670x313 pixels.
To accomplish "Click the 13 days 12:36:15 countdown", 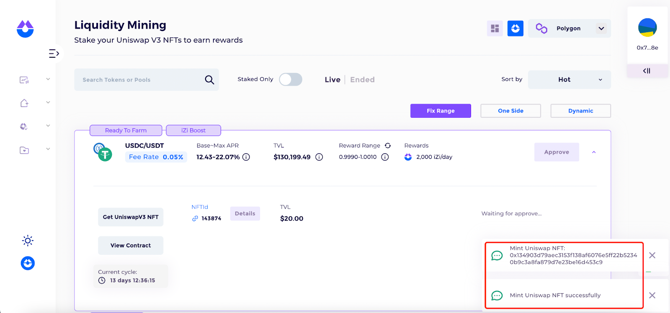I will pos(132,280).
